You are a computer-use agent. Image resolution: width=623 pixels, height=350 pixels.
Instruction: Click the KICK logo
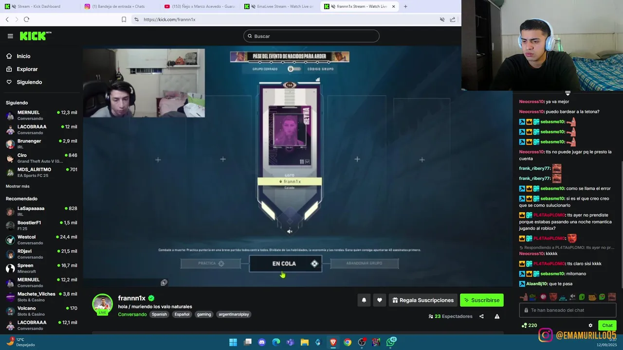(35, 36)
